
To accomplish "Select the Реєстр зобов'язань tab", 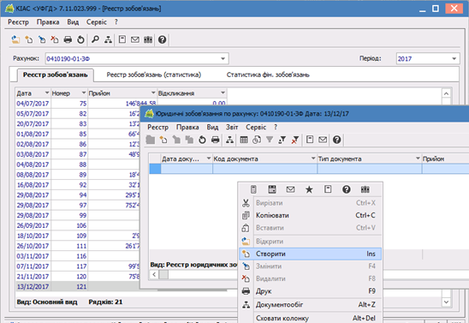I will [x=56, y=75].
